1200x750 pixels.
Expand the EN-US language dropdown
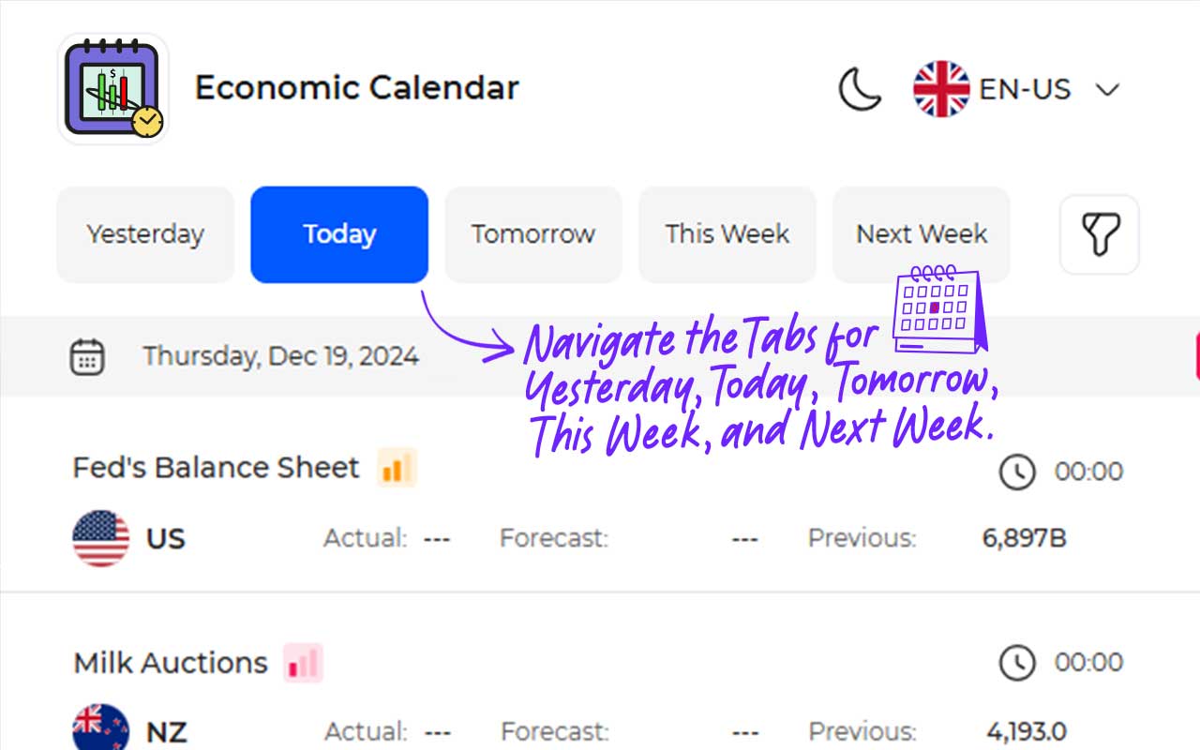1107,89
